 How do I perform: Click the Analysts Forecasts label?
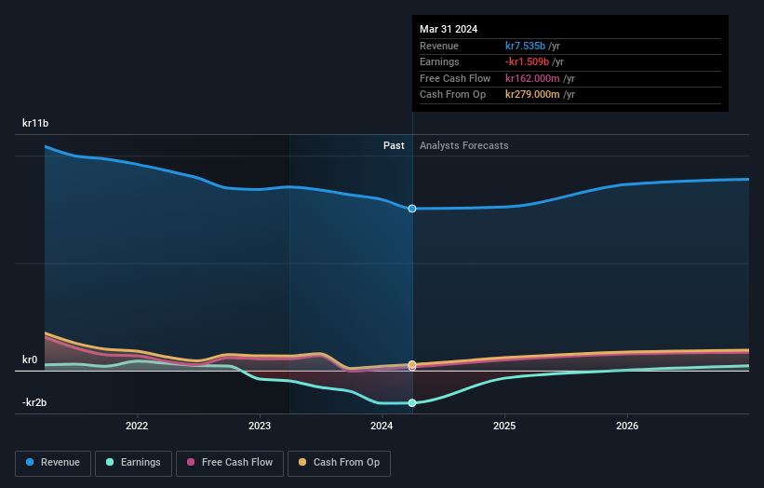[x=463, y=145]
